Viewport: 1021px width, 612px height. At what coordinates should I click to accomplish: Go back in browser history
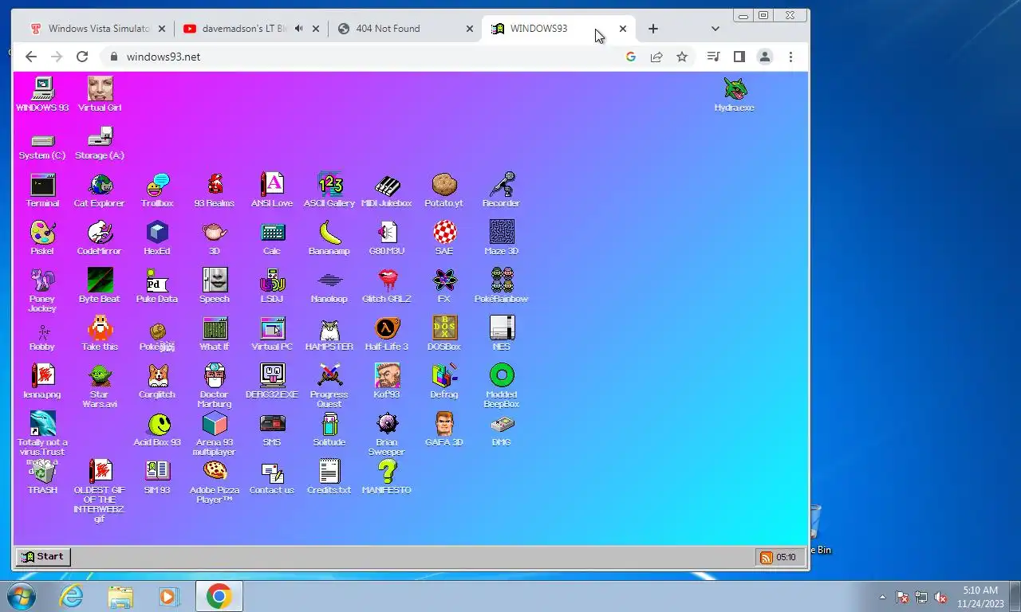[x=30, y=57]
